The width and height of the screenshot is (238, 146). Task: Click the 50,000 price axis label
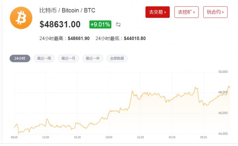(223, 71)
